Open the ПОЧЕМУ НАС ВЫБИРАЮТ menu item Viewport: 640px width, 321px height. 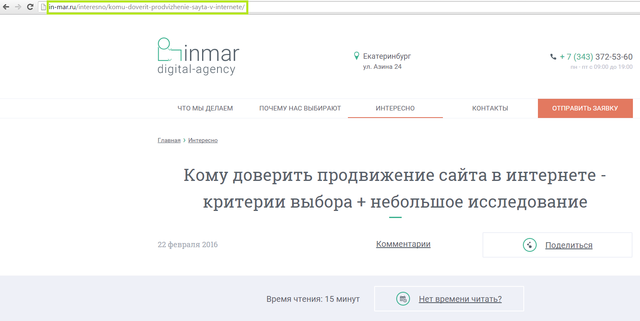pos(300,108)
